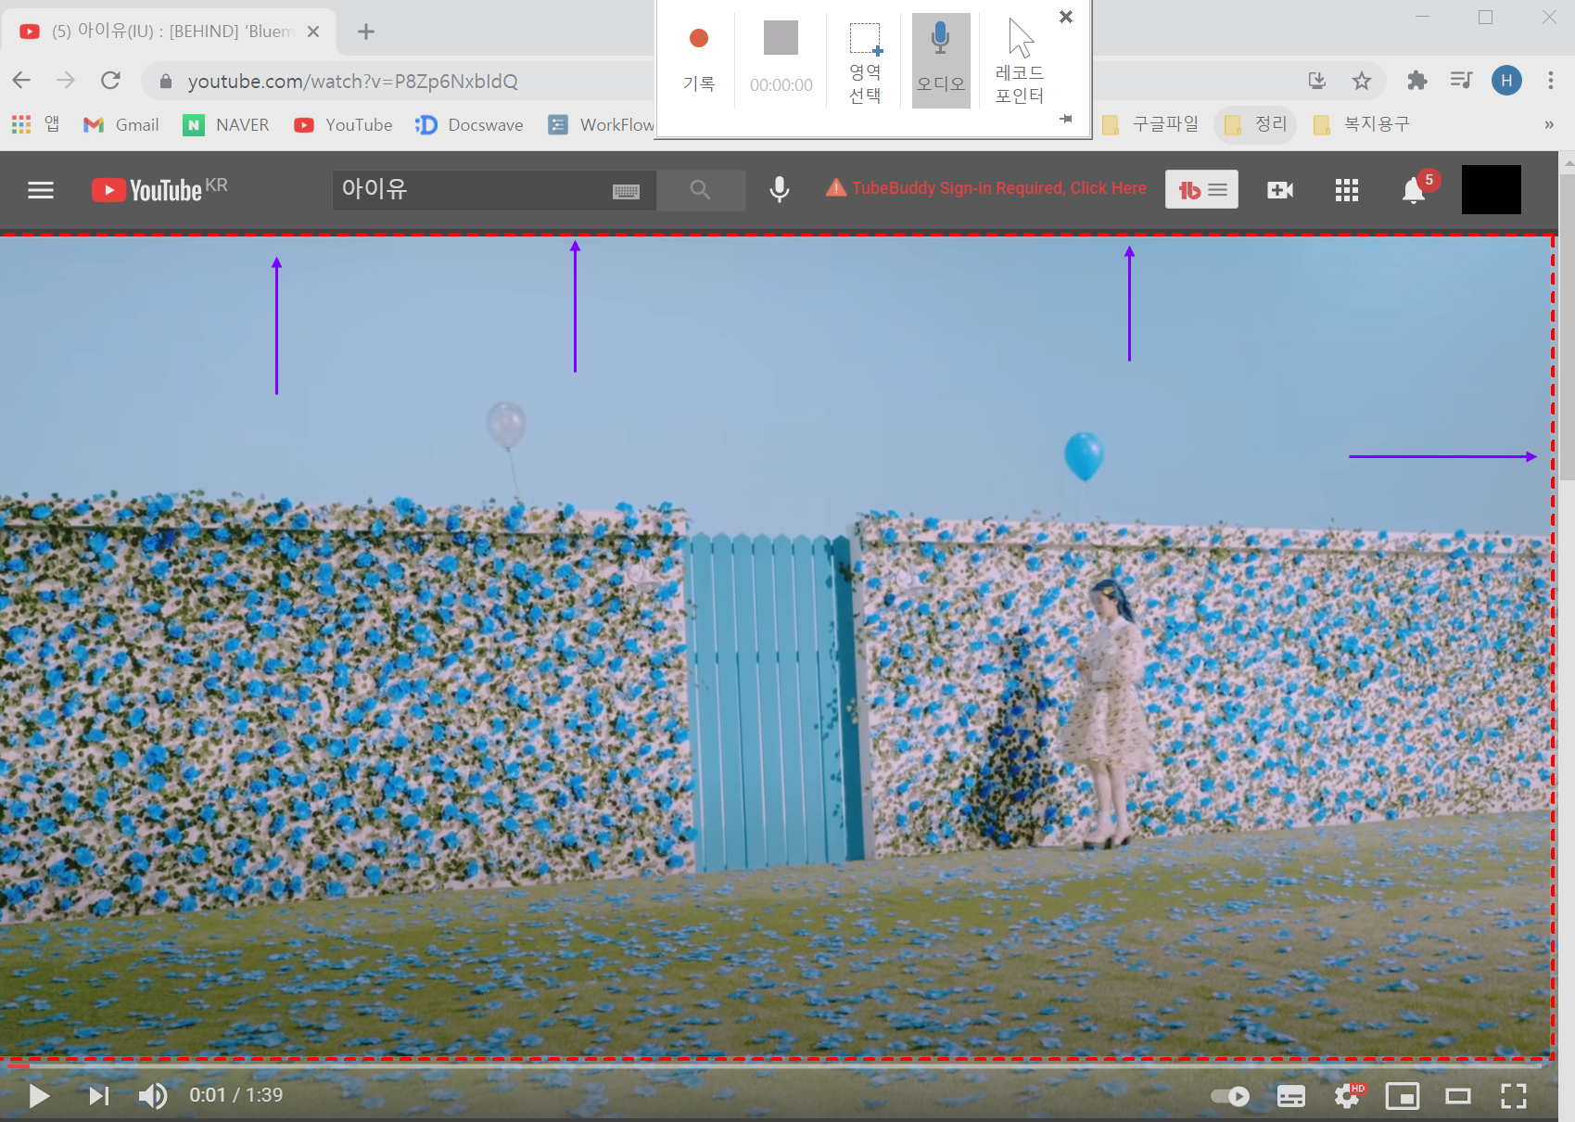Open the Chrome profile H avatar
This screenshot has width=1575, height=1122.
[1506, 81]
